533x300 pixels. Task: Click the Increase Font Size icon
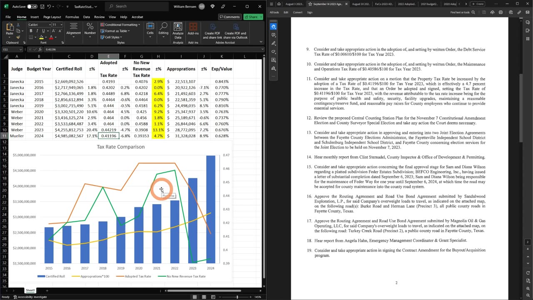53,31
